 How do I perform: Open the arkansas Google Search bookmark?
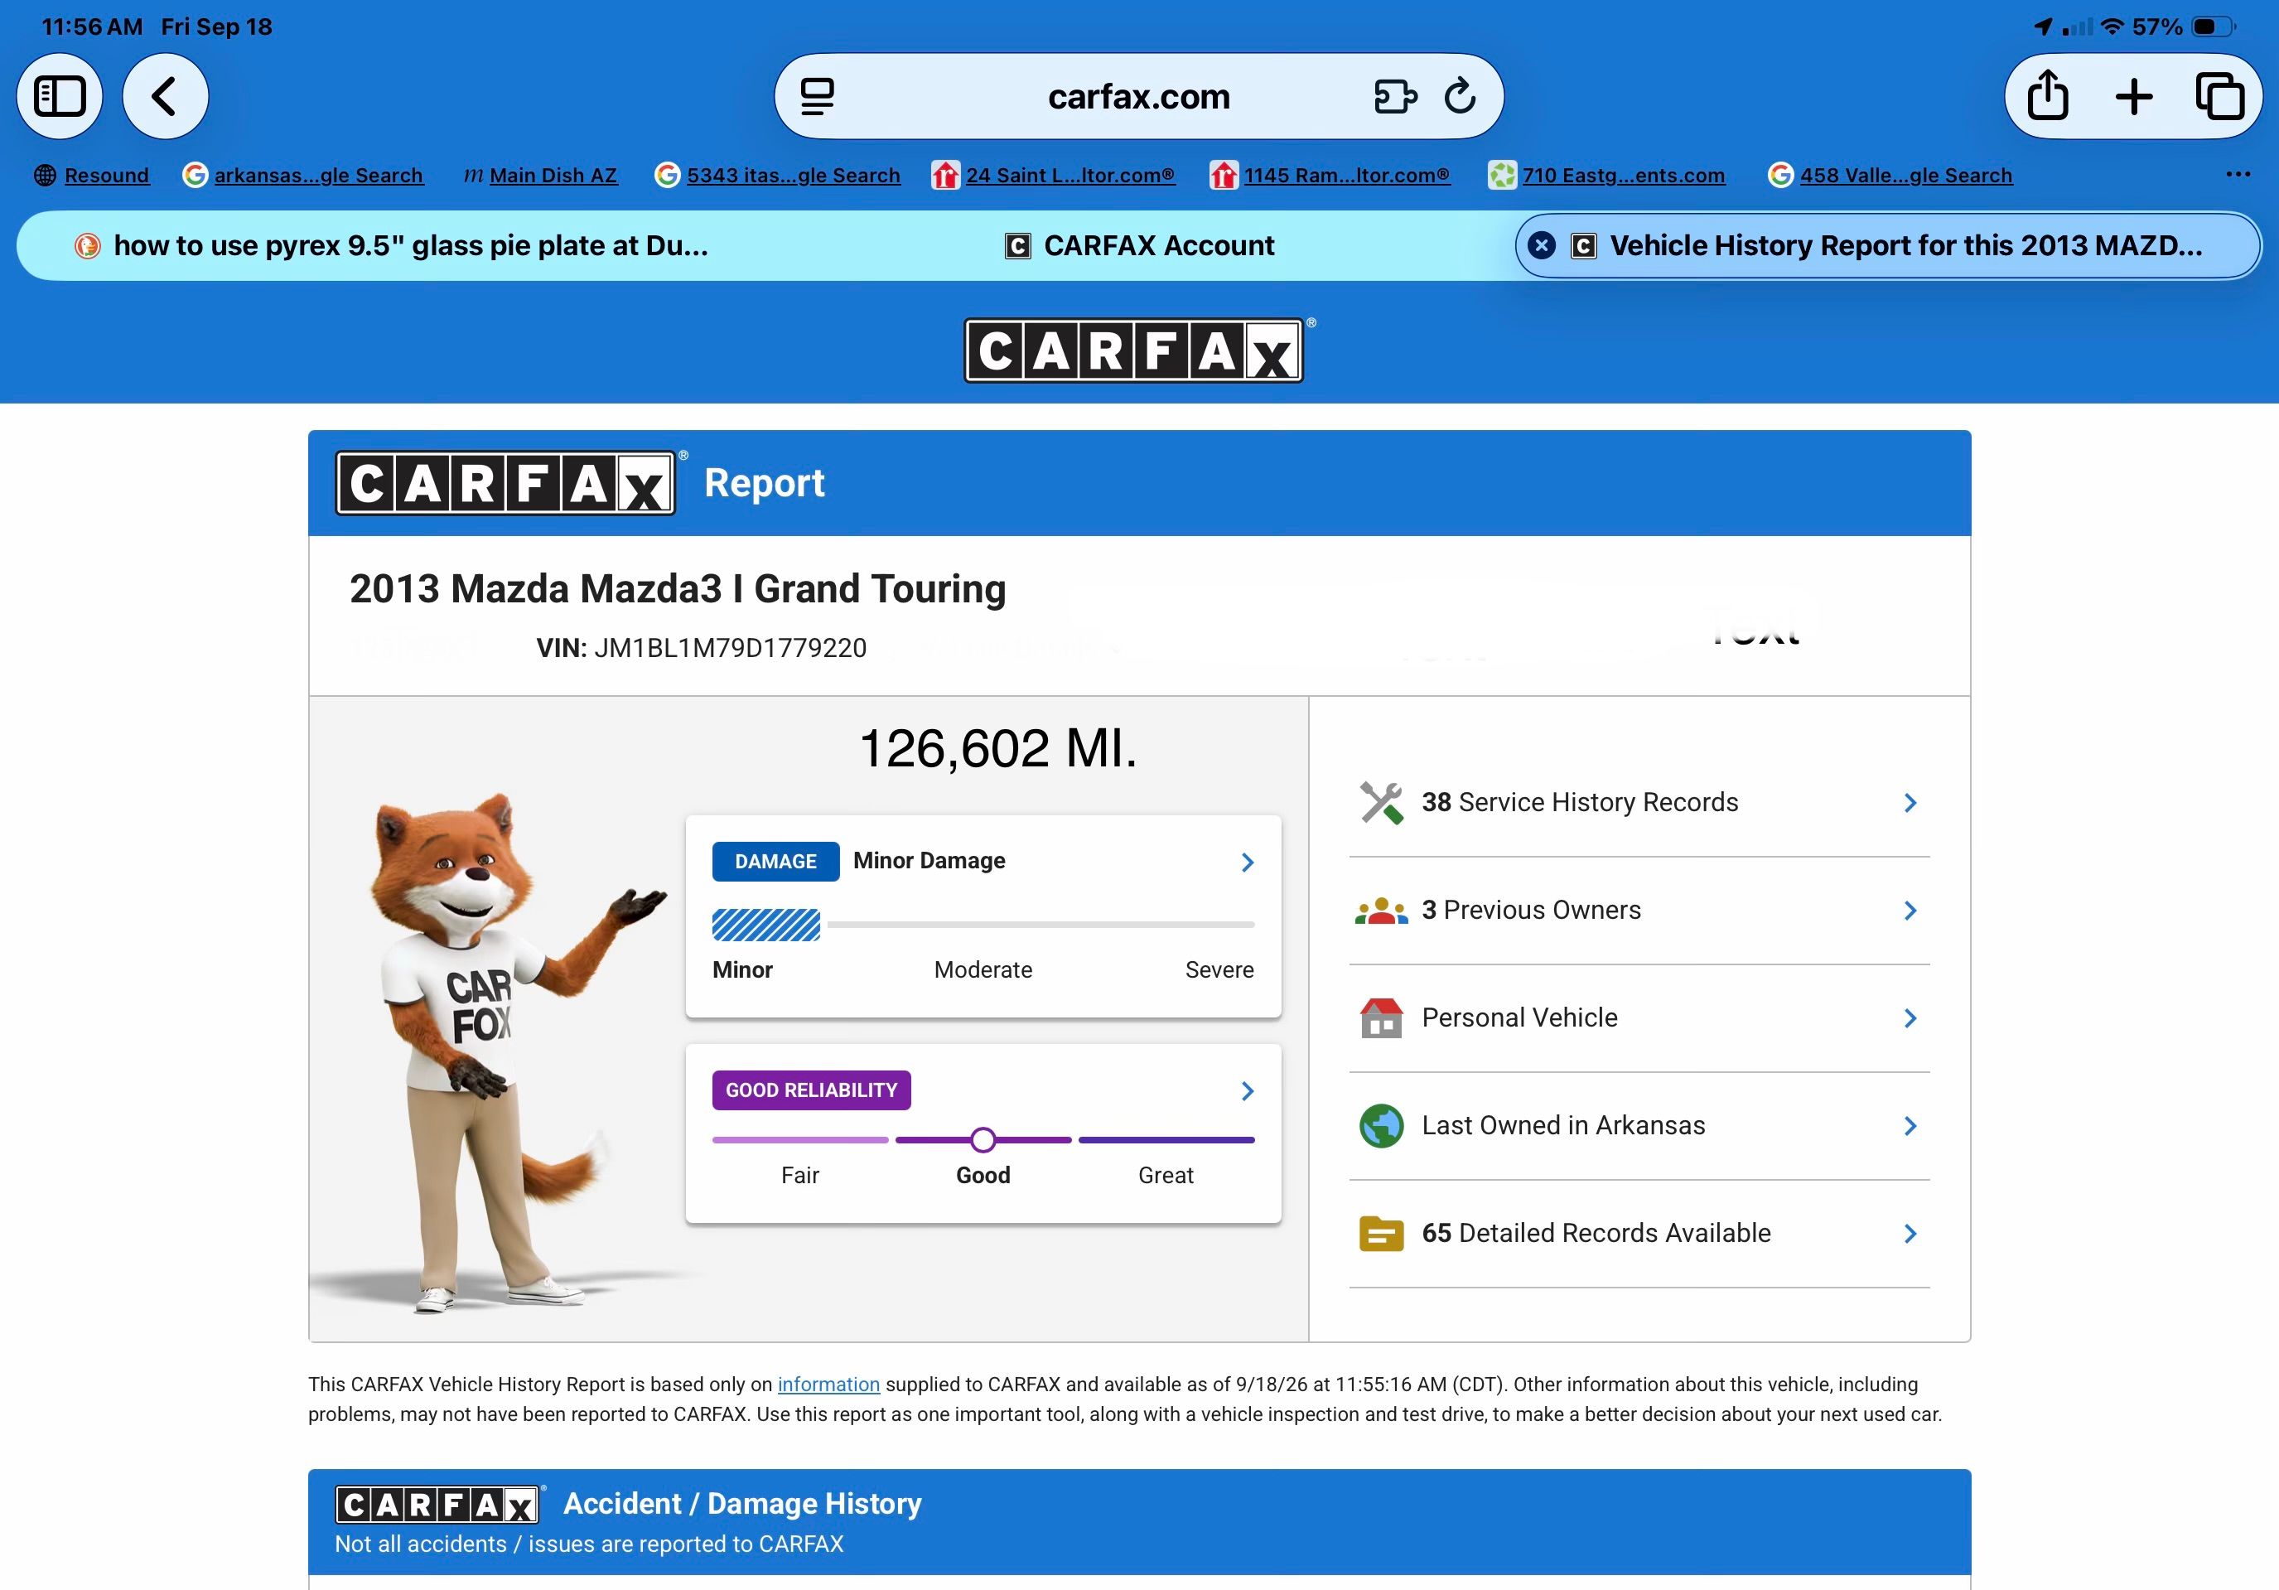click(x=302, y=175)
